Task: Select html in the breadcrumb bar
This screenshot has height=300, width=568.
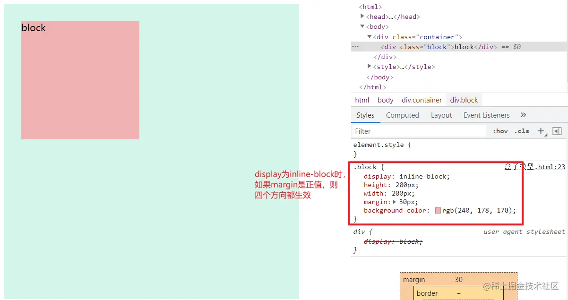Action: [x=362, y=100]
